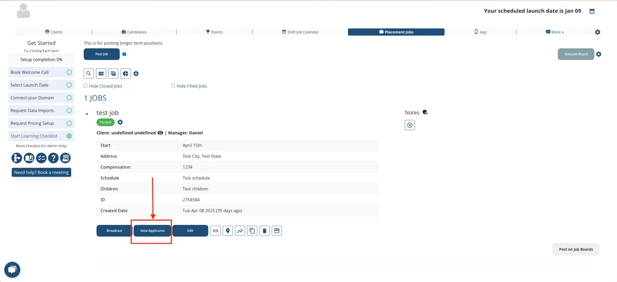
Task: View job analytics chart icon
Action: (x=240, y=231)
